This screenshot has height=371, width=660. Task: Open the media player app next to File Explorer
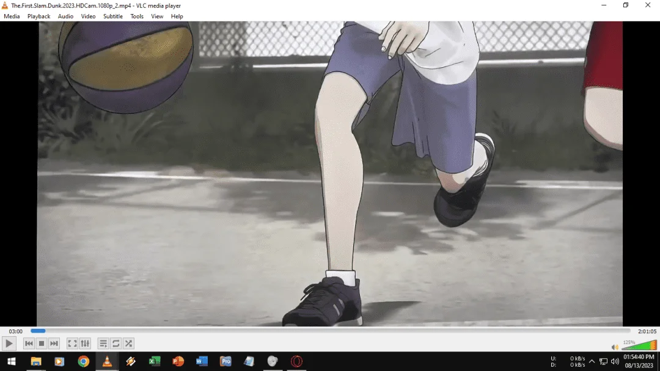(59, 361)
